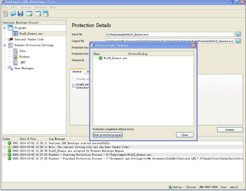Browse for output file using folder icon
246x191 pixels.
coord(238,41)
